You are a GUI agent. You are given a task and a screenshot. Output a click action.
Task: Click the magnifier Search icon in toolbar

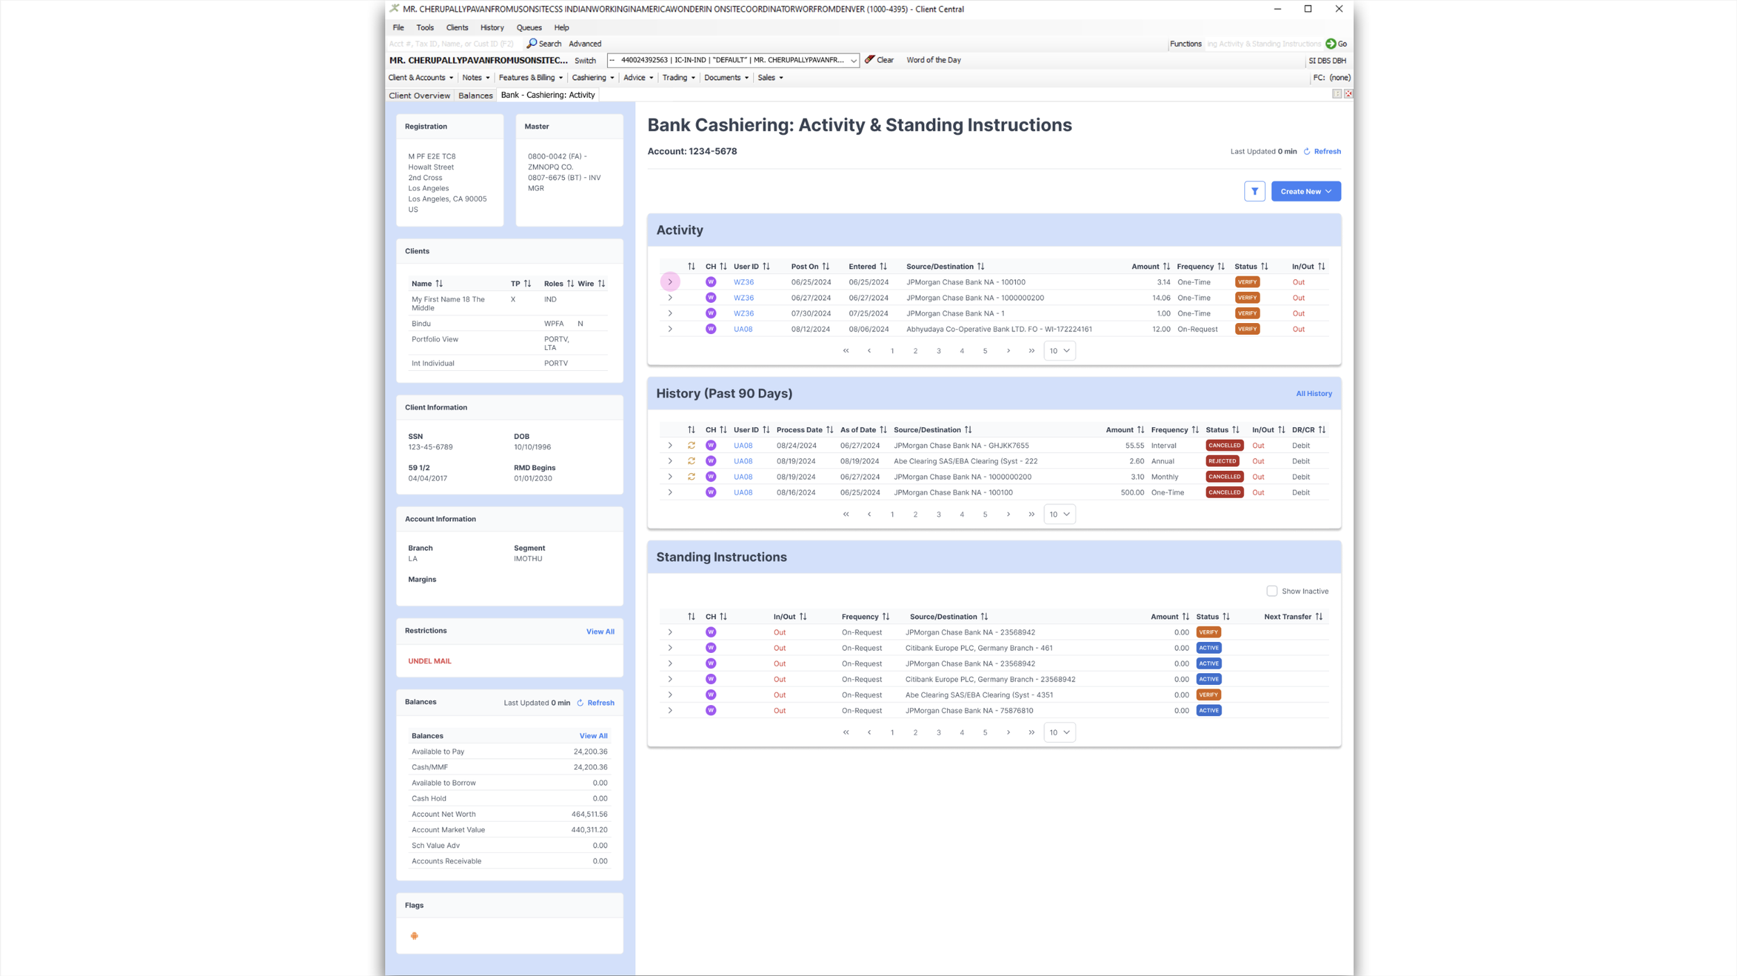[x=532, y=44]
